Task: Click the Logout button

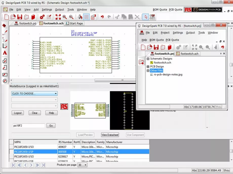Action: [x=18, y=113]
